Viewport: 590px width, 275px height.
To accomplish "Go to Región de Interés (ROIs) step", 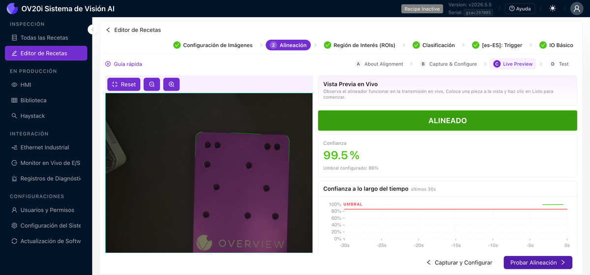I will (x=359, y=45).
